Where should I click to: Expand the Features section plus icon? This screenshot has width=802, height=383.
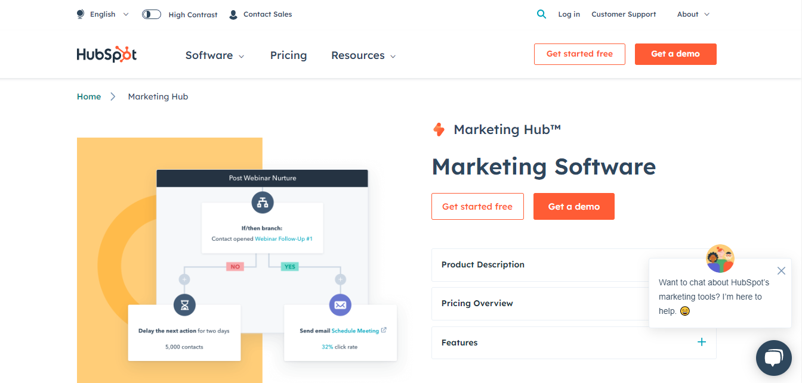[x=702, y=342]
